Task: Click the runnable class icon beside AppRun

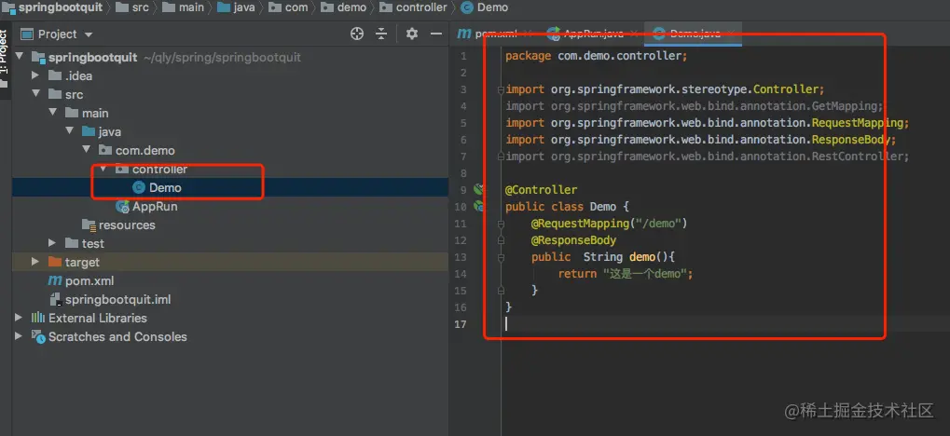Action: click(x=122, y=207)
